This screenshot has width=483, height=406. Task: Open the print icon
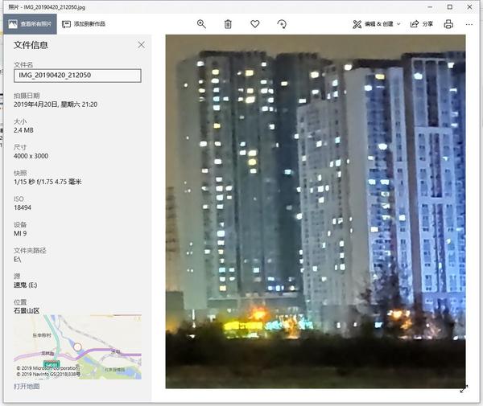pos(448,24)
